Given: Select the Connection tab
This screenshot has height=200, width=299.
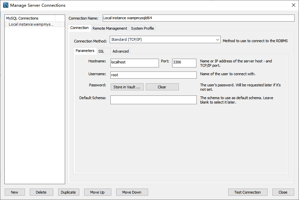Looking at the screenshot, I should point(80,28).
